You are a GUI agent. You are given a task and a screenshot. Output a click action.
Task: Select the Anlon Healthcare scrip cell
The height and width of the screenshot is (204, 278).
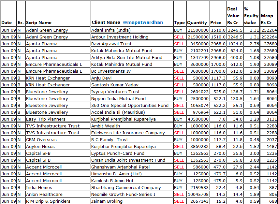point(58,195)
